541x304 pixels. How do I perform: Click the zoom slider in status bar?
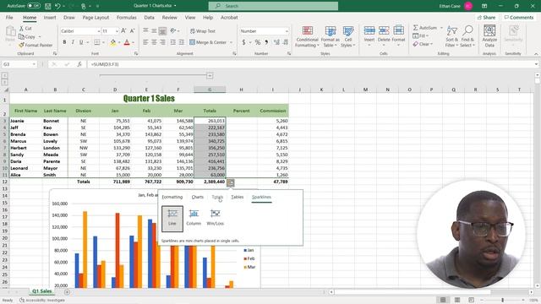[x=502, y=300]
